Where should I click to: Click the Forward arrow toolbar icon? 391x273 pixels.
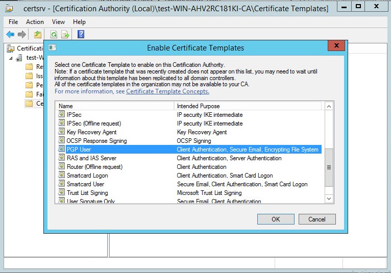[22, 34]
